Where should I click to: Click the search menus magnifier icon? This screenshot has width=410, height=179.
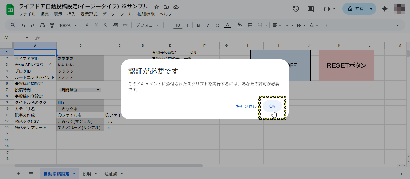tap(13, 25)
